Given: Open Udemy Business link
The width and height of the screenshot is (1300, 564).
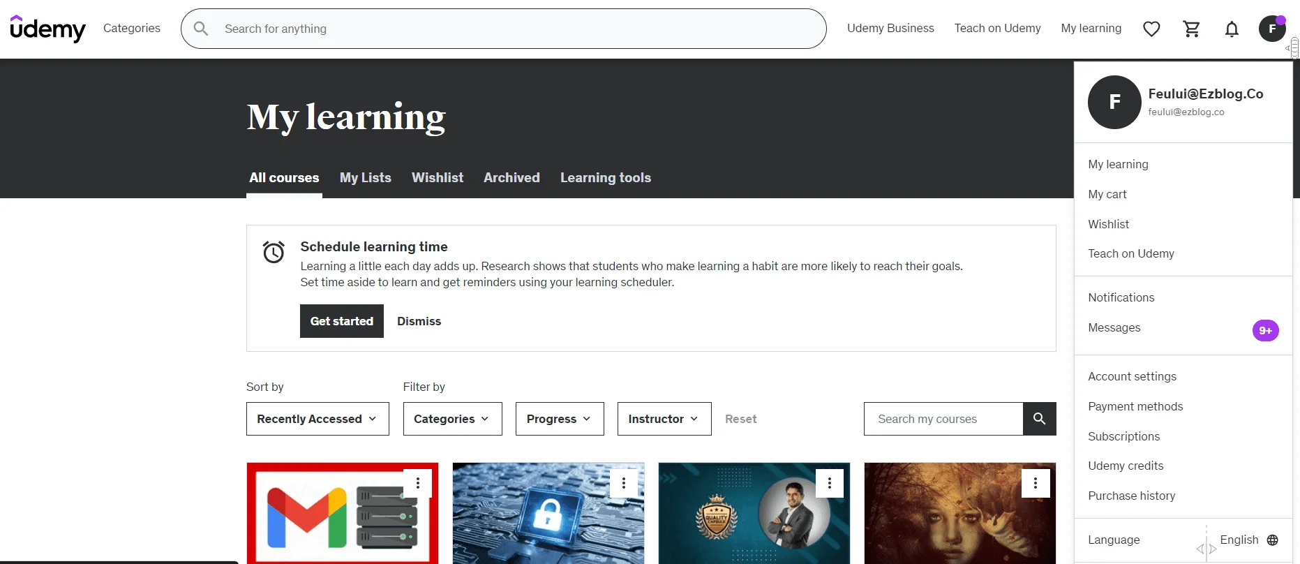Looking at the screenshot, I should pos(890,29).
